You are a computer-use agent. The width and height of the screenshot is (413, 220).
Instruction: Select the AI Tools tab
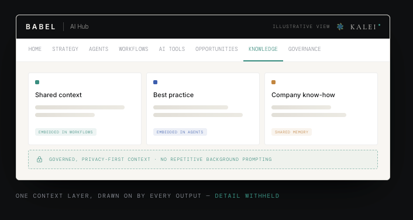click(x=172, y=49)
